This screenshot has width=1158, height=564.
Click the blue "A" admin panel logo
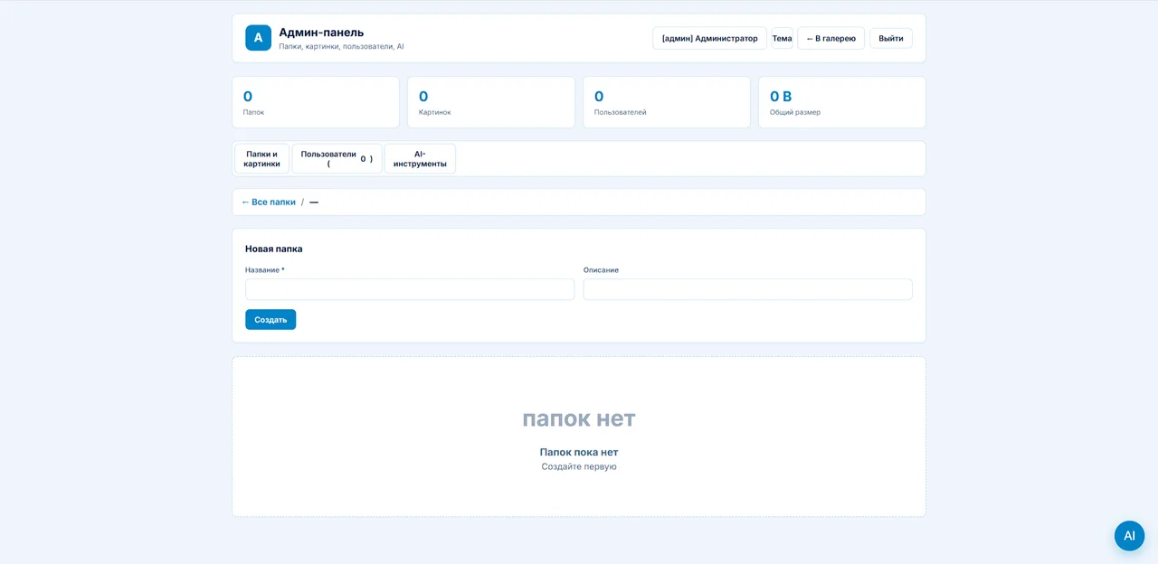click(x=258, y=38)
